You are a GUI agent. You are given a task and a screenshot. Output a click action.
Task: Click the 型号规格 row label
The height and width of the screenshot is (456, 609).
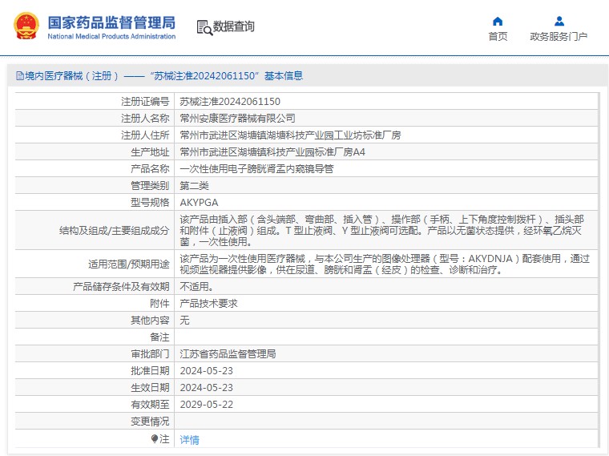pyautogui.click(x=150, y=203)
